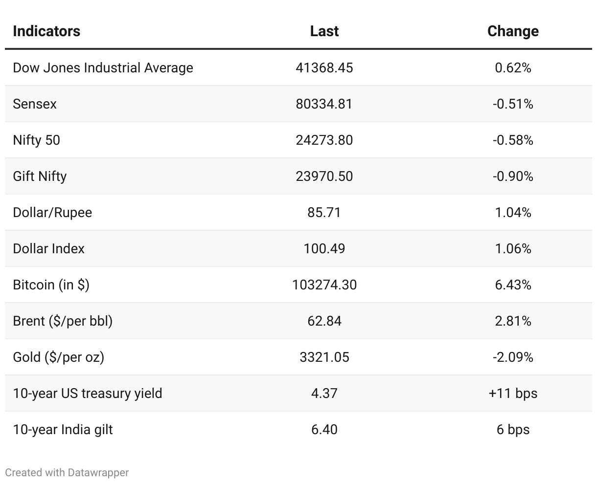Screen dimensions: 597x484
Task: Click the Gift Nifty indicator name
Action: (40, 176)
